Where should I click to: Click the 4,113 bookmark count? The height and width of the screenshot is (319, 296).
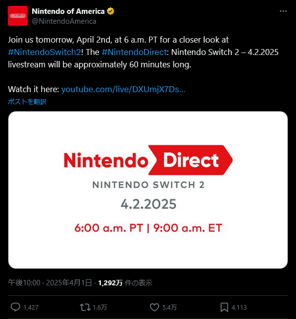click(x=239, y=307)
